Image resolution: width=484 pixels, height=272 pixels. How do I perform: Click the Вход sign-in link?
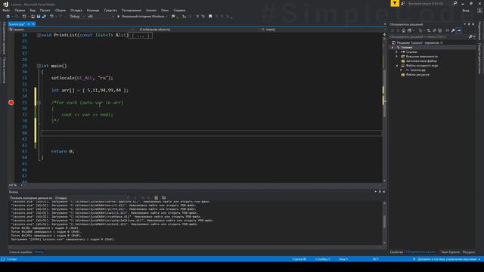click(x=466, y=10)
